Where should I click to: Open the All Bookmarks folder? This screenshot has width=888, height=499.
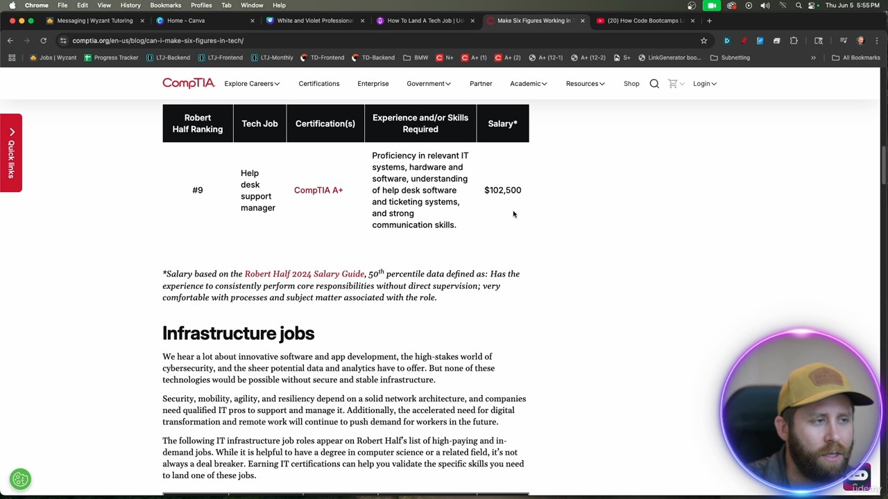tap(856, 58)
